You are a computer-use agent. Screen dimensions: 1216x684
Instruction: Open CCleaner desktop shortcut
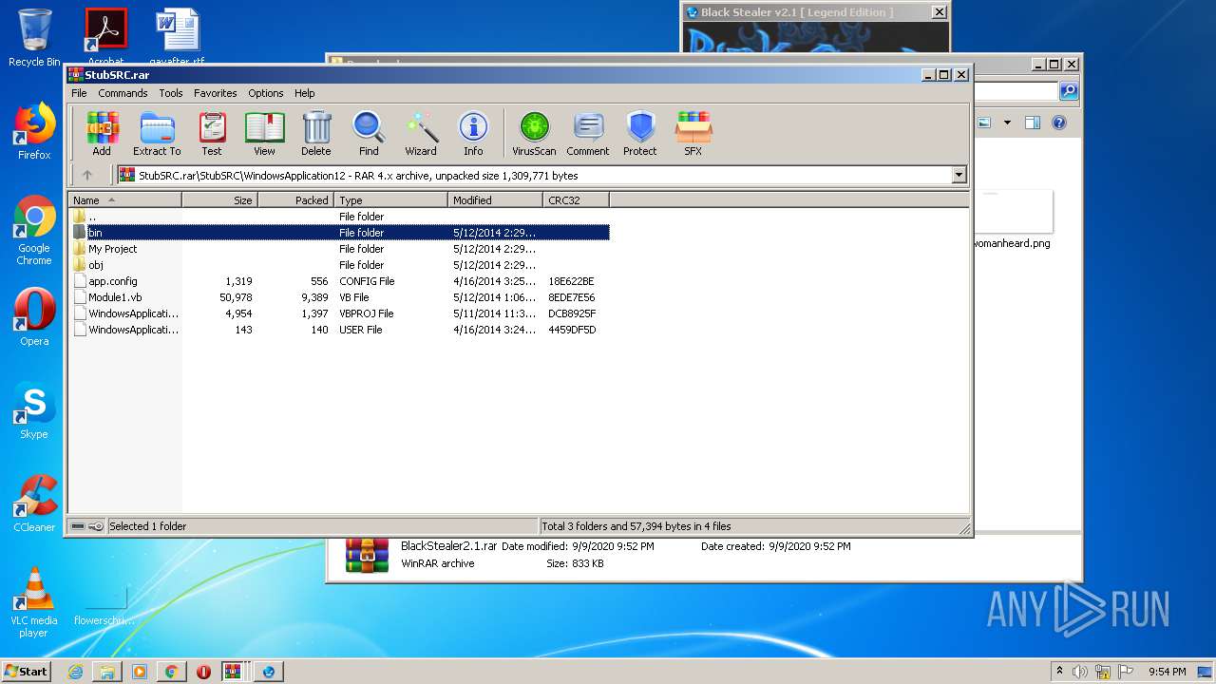(x=34, y=503)
